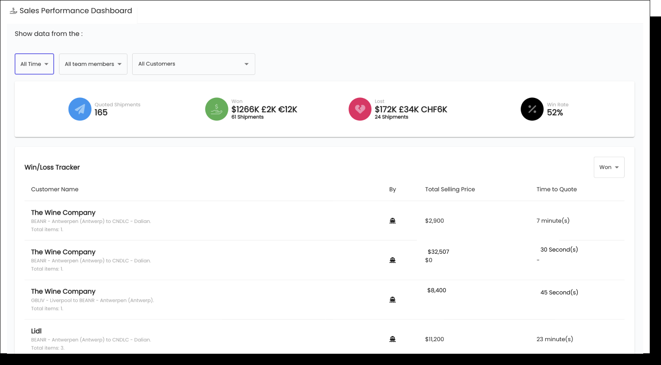Click The Wine Company with 7 minute(s) quote
The height and width of the screenshot is (365, 661).
(x=63, y=213)
